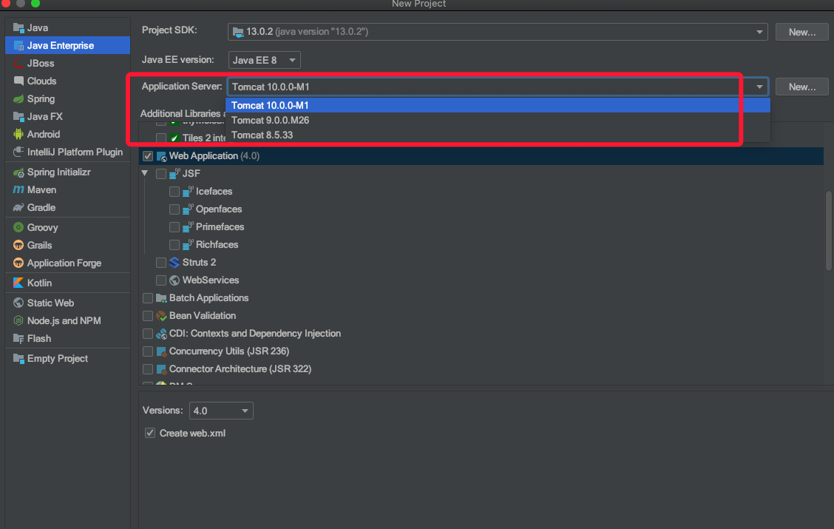Click the CDI framework icon
This screenshot has height=529, width=834.
click(x=161, y=334)
